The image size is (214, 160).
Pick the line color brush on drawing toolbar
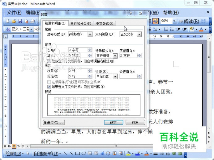[x=138, y=154]
